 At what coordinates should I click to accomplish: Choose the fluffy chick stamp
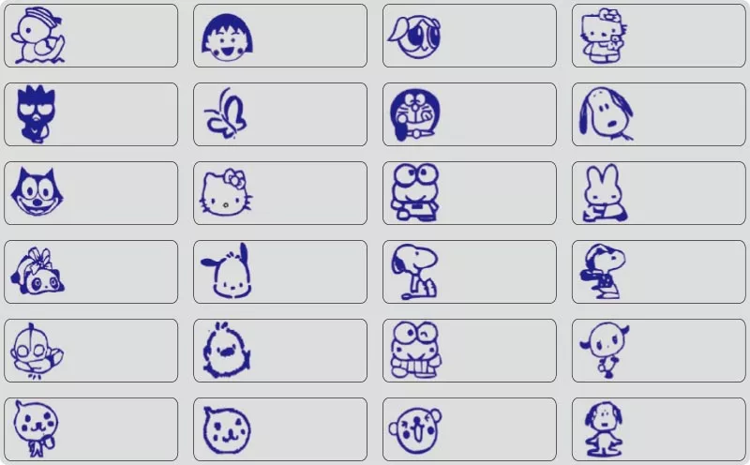point(226,350)
